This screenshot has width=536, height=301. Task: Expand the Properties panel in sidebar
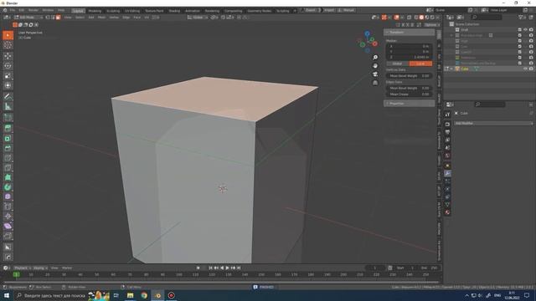410,103
